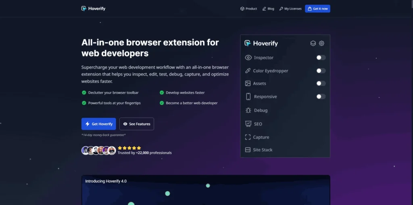Click the SEO chart icon
413x205 pixels.
(248, 123)
